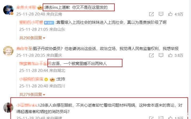Reply to the Yunnan comment via bubble icon

click(161, 14)
